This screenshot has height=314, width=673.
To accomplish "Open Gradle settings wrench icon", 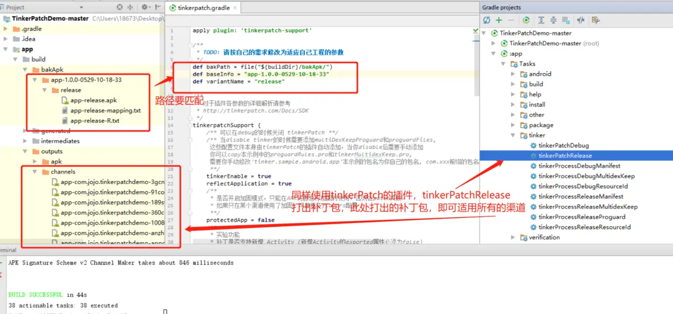I will click(595, 20).
